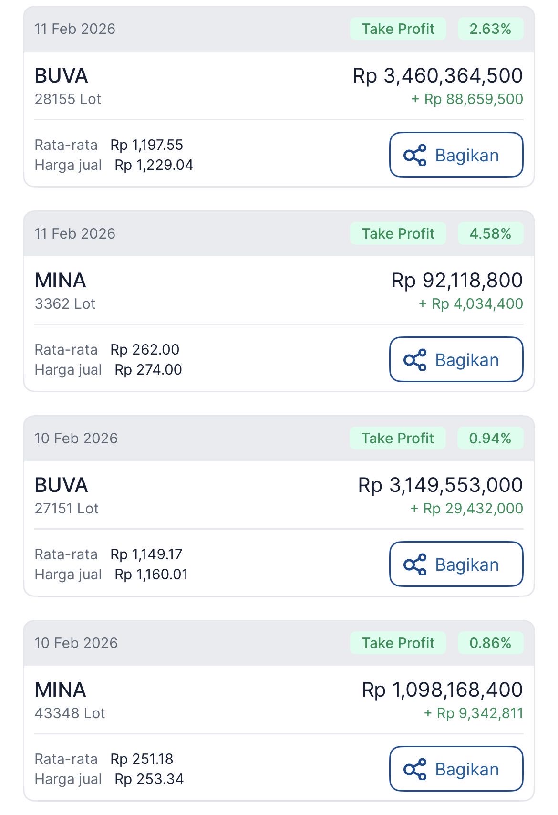The height and width of the screenshot is (815, 558).
Task: Open the MINA ticker with 3362 Lot
Action: (x=61, y=281)
